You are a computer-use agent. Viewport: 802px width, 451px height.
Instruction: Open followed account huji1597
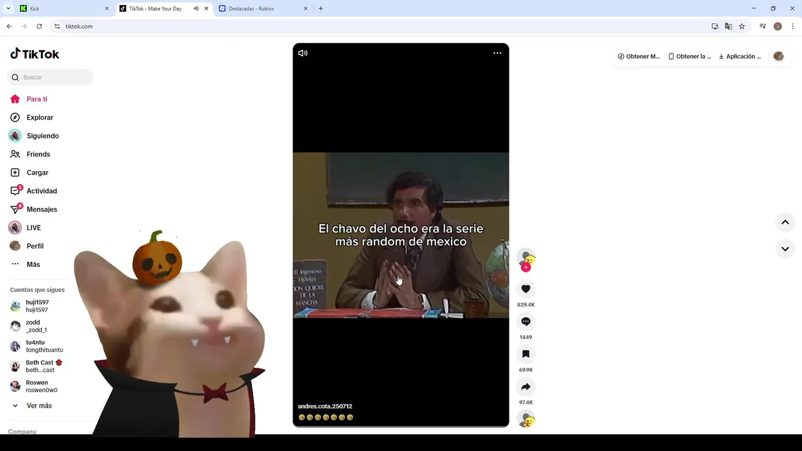(x=38, y=306)
